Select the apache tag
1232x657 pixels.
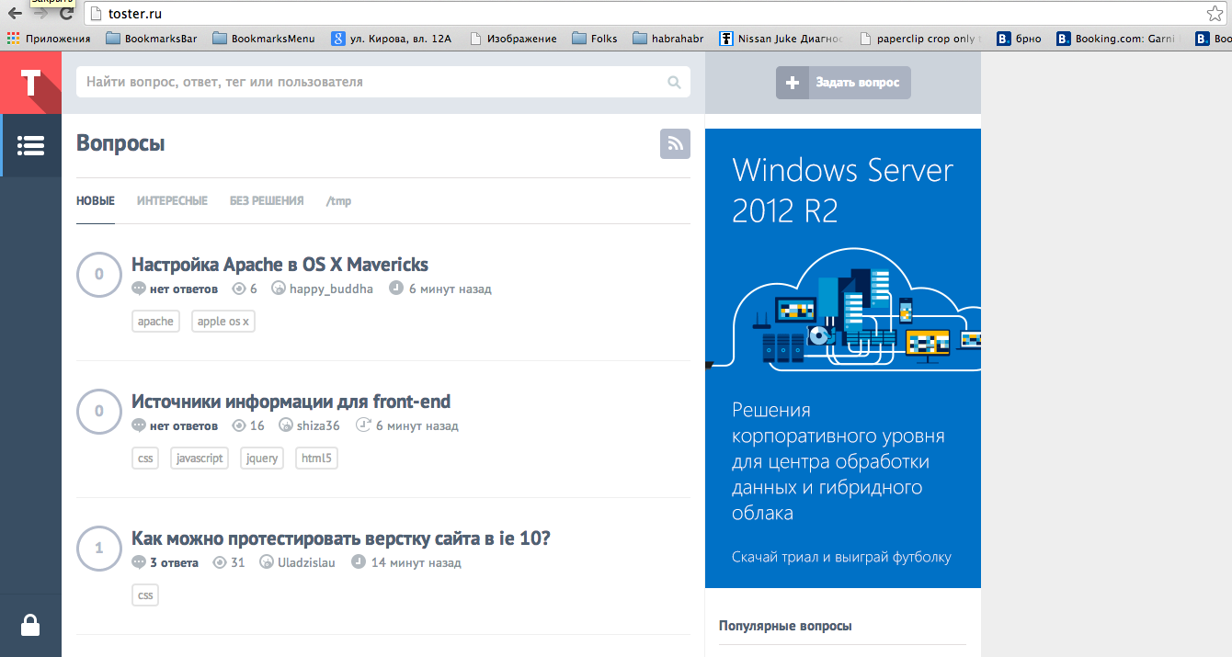[155, 322]
